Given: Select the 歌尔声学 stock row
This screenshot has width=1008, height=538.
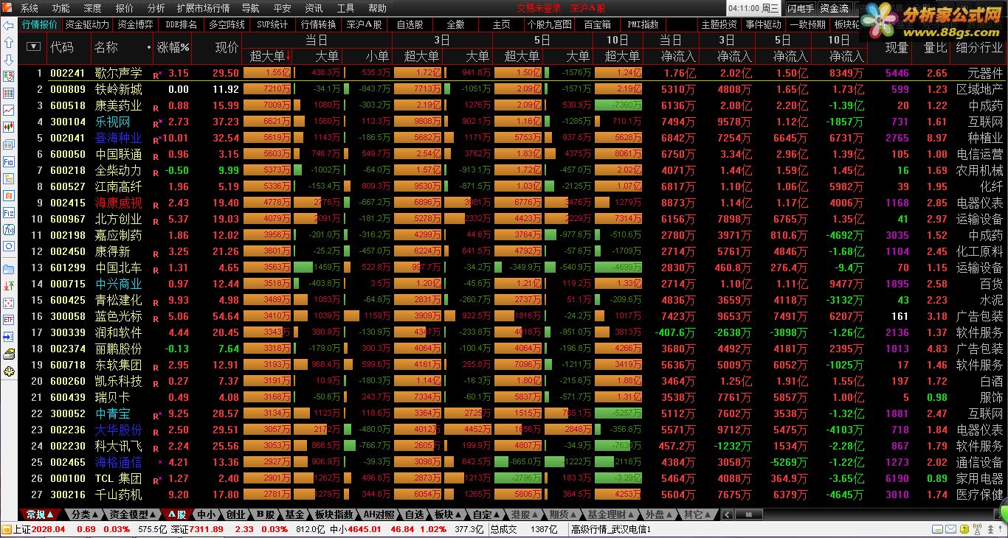Looking at the screenshot, I should 511,73.
